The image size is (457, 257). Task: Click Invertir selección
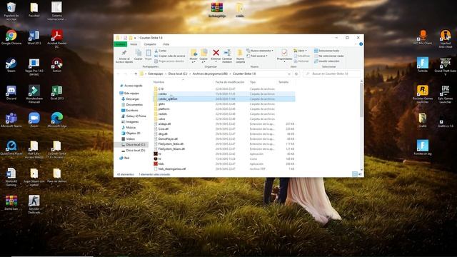[327, 61]
